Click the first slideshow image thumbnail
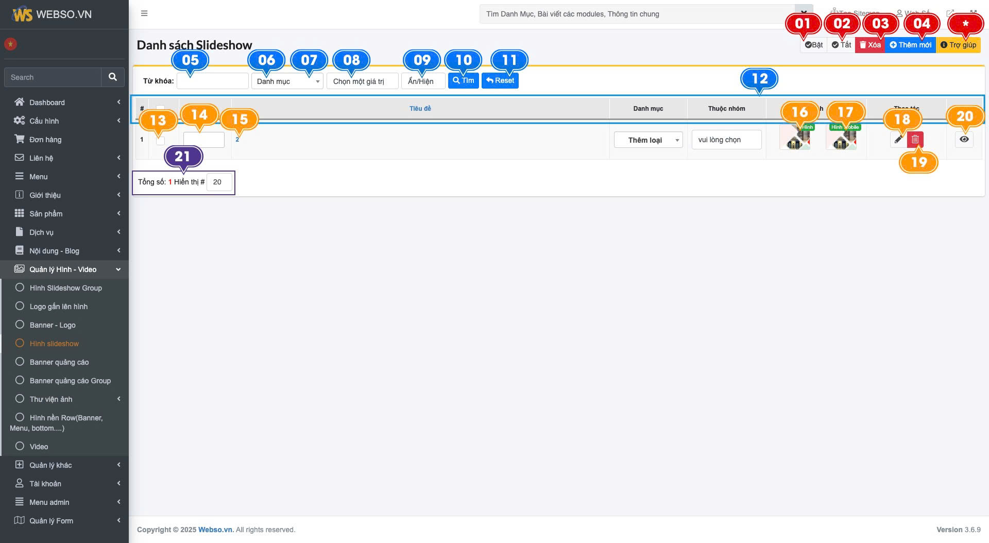The image size is (989, 543). (795, 139)
